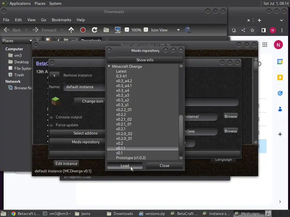Viewport: 290px width, 217px height.
Task: Open Google Contacts side panel icon
Action: click(280, 109)
